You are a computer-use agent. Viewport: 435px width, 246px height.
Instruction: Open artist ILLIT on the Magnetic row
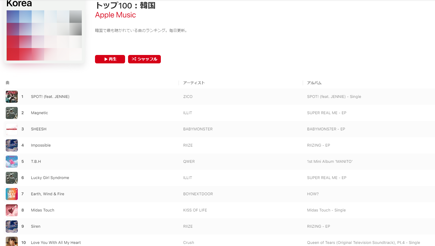tap(188, 113)
